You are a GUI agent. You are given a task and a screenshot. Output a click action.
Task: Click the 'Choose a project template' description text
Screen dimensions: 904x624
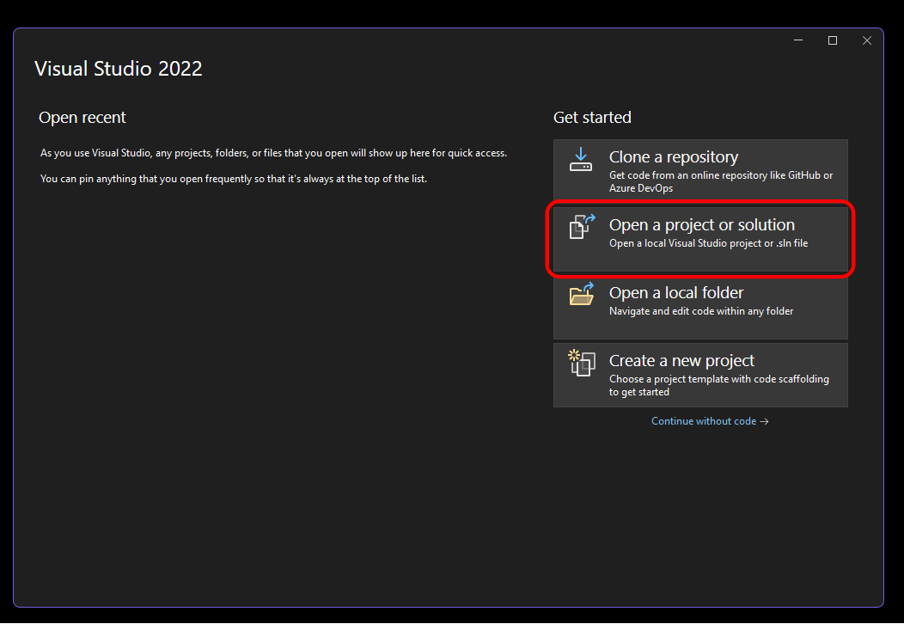point(718,385)
